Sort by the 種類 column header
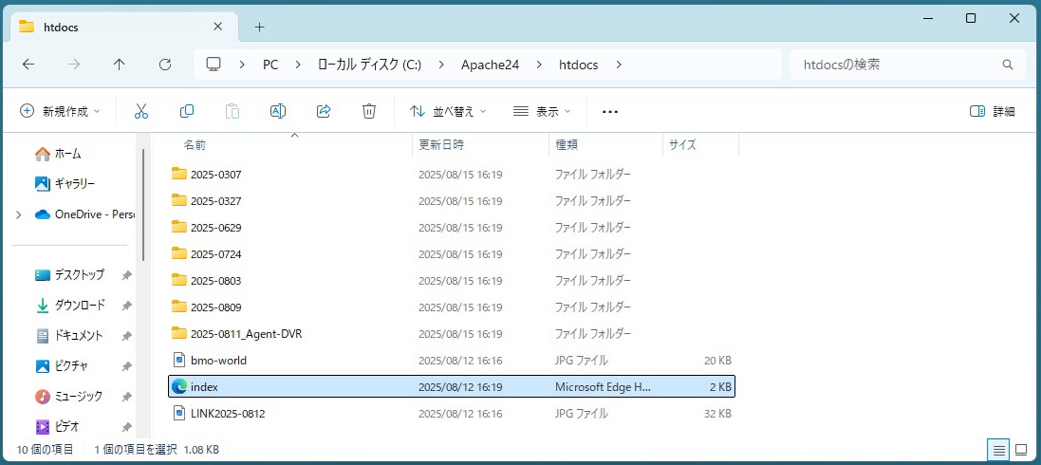 tap(567, 145)
